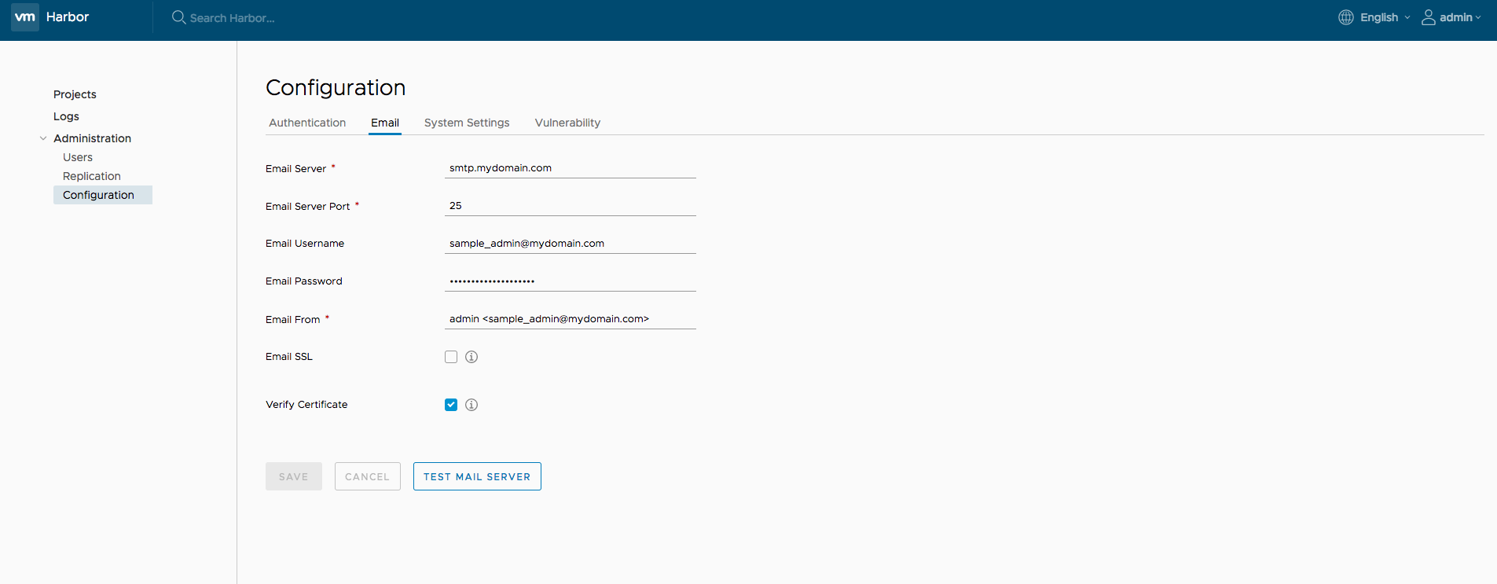Open the Vulnerability tab

(567, 123)
